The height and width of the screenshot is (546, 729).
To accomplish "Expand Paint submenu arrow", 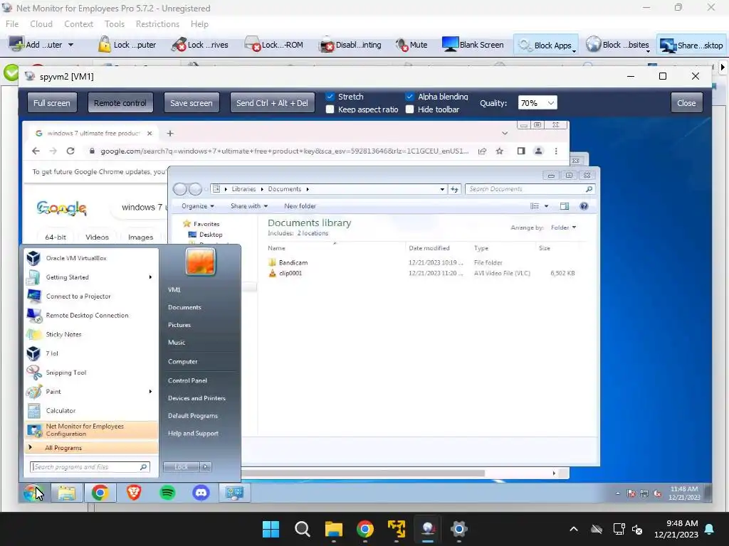I will pyautogui.click(x=150, y=392).
